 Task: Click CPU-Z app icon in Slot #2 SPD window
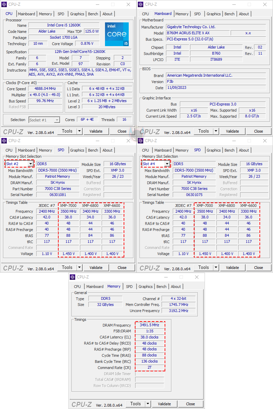point(4,141)
